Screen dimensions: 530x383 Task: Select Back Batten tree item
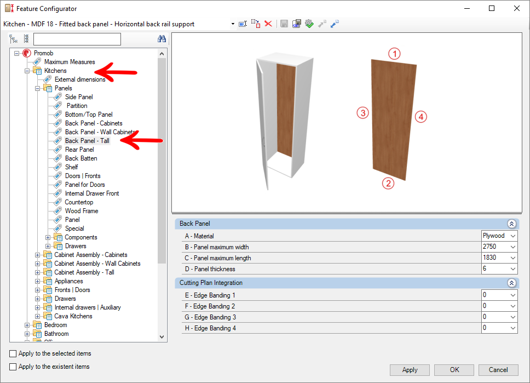tap(81, 158)
